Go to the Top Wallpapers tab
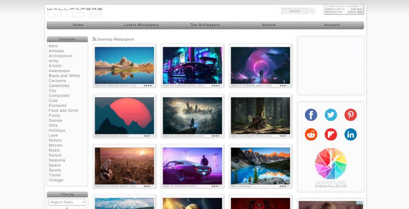 point(205,25)
